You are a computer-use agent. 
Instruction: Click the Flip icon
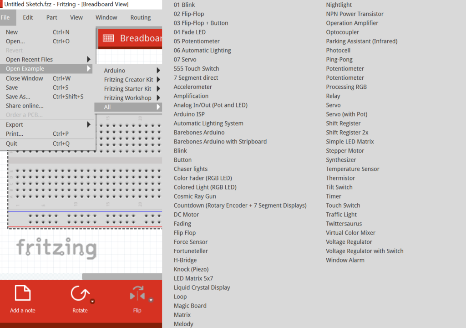click(137, 294)
